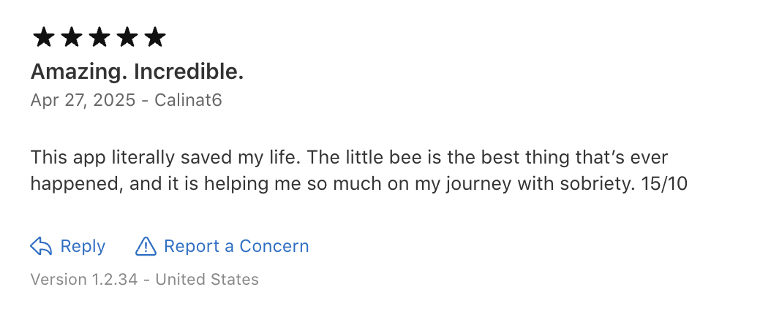Click the Report a Concern link text
The width and height of the screenshot is (771, 314).
coord(236,247)
